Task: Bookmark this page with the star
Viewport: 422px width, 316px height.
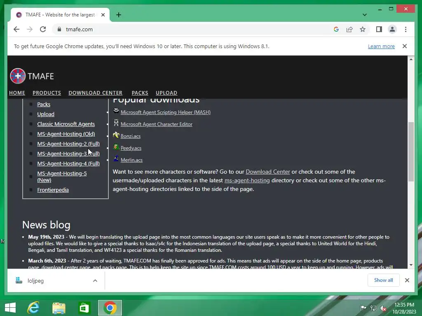Action: pos(363,29)
